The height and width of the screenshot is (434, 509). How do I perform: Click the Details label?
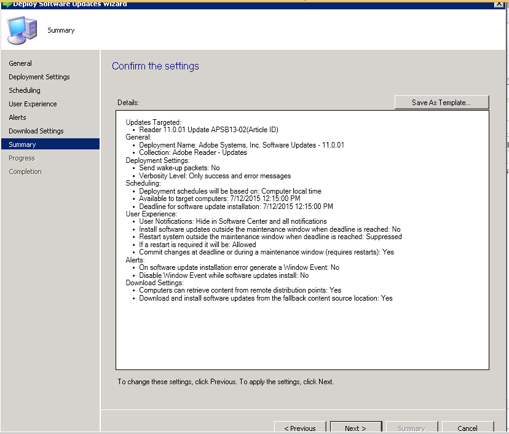coord(128,103)
